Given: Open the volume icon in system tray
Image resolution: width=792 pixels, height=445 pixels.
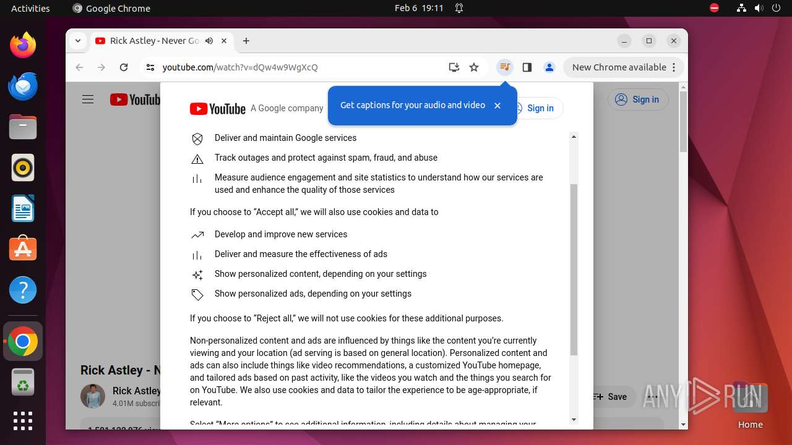Looking at the screenshot, I should [759, 8].
